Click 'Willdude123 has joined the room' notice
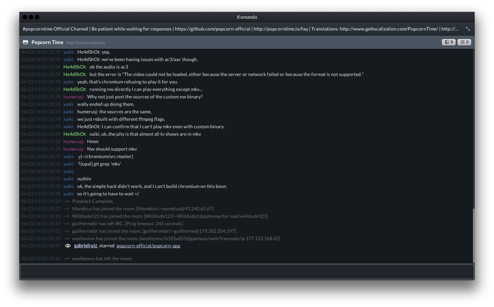This screenshot has width=494, height=307. click(170, 216)
